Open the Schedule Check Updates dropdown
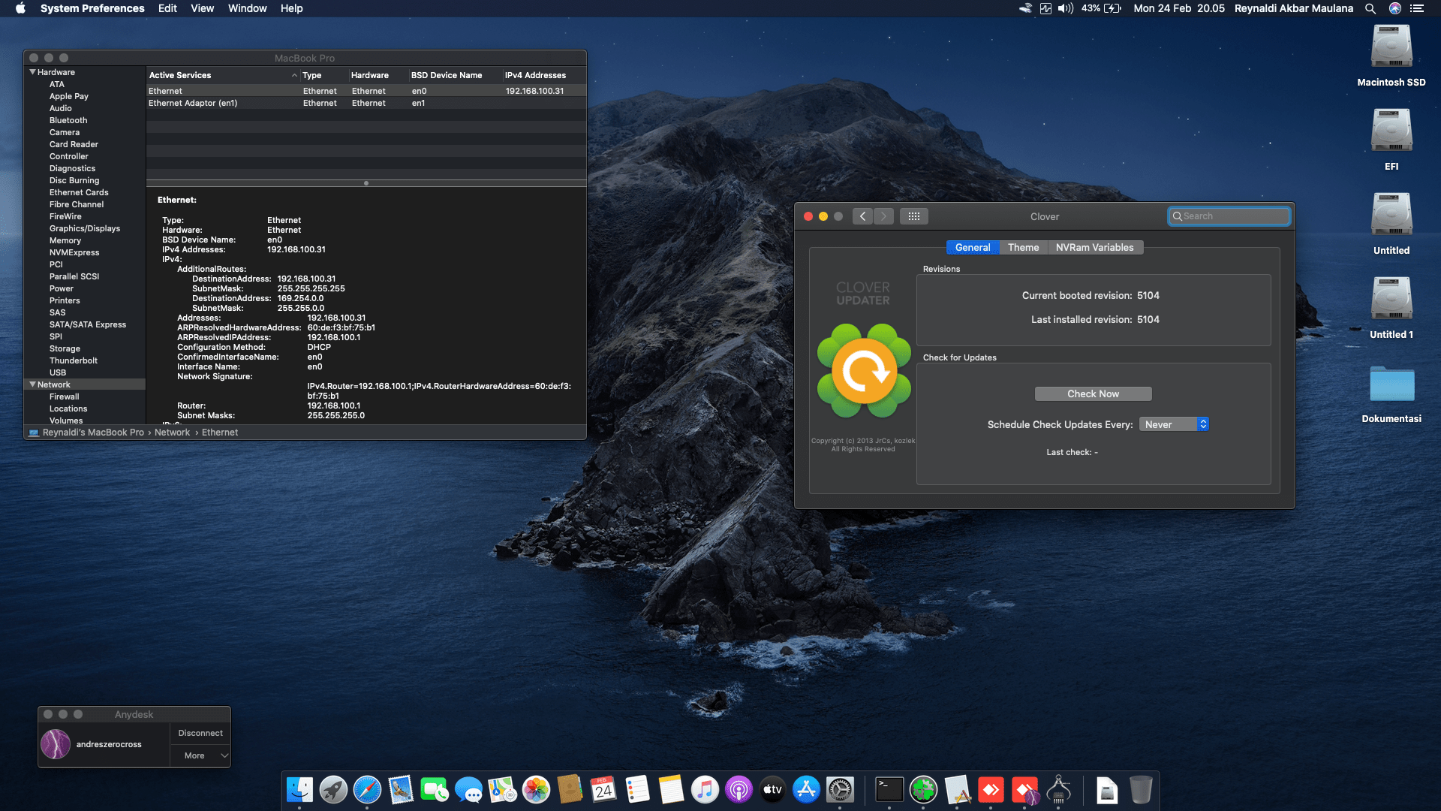Viewport: 1441px width, 811px height. coord(1173,424)
